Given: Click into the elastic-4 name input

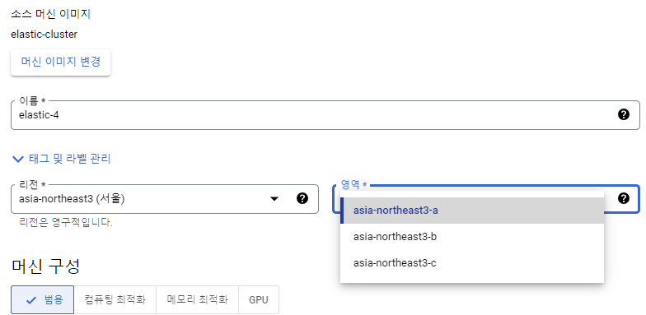Looking at the screenshot, I should (x=313, y=115).
